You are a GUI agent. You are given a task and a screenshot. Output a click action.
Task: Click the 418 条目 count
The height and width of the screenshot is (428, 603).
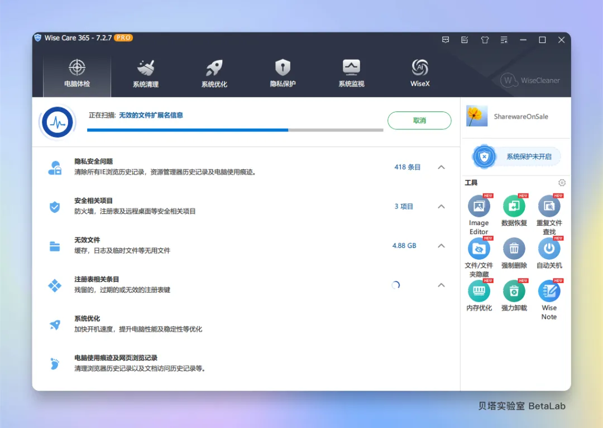pyautogui.click(x=407, y=167)
